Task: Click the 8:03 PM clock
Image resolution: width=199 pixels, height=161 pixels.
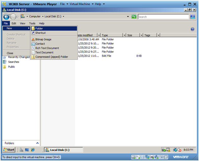Action: coord(188,150)
